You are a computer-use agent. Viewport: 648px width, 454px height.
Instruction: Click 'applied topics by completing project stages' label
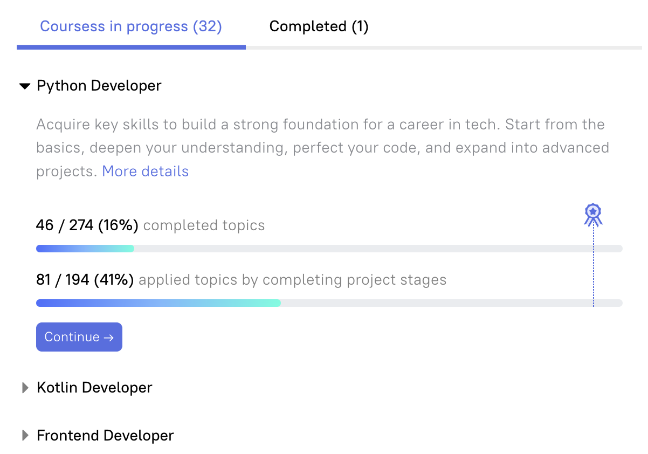click(292, 280)
